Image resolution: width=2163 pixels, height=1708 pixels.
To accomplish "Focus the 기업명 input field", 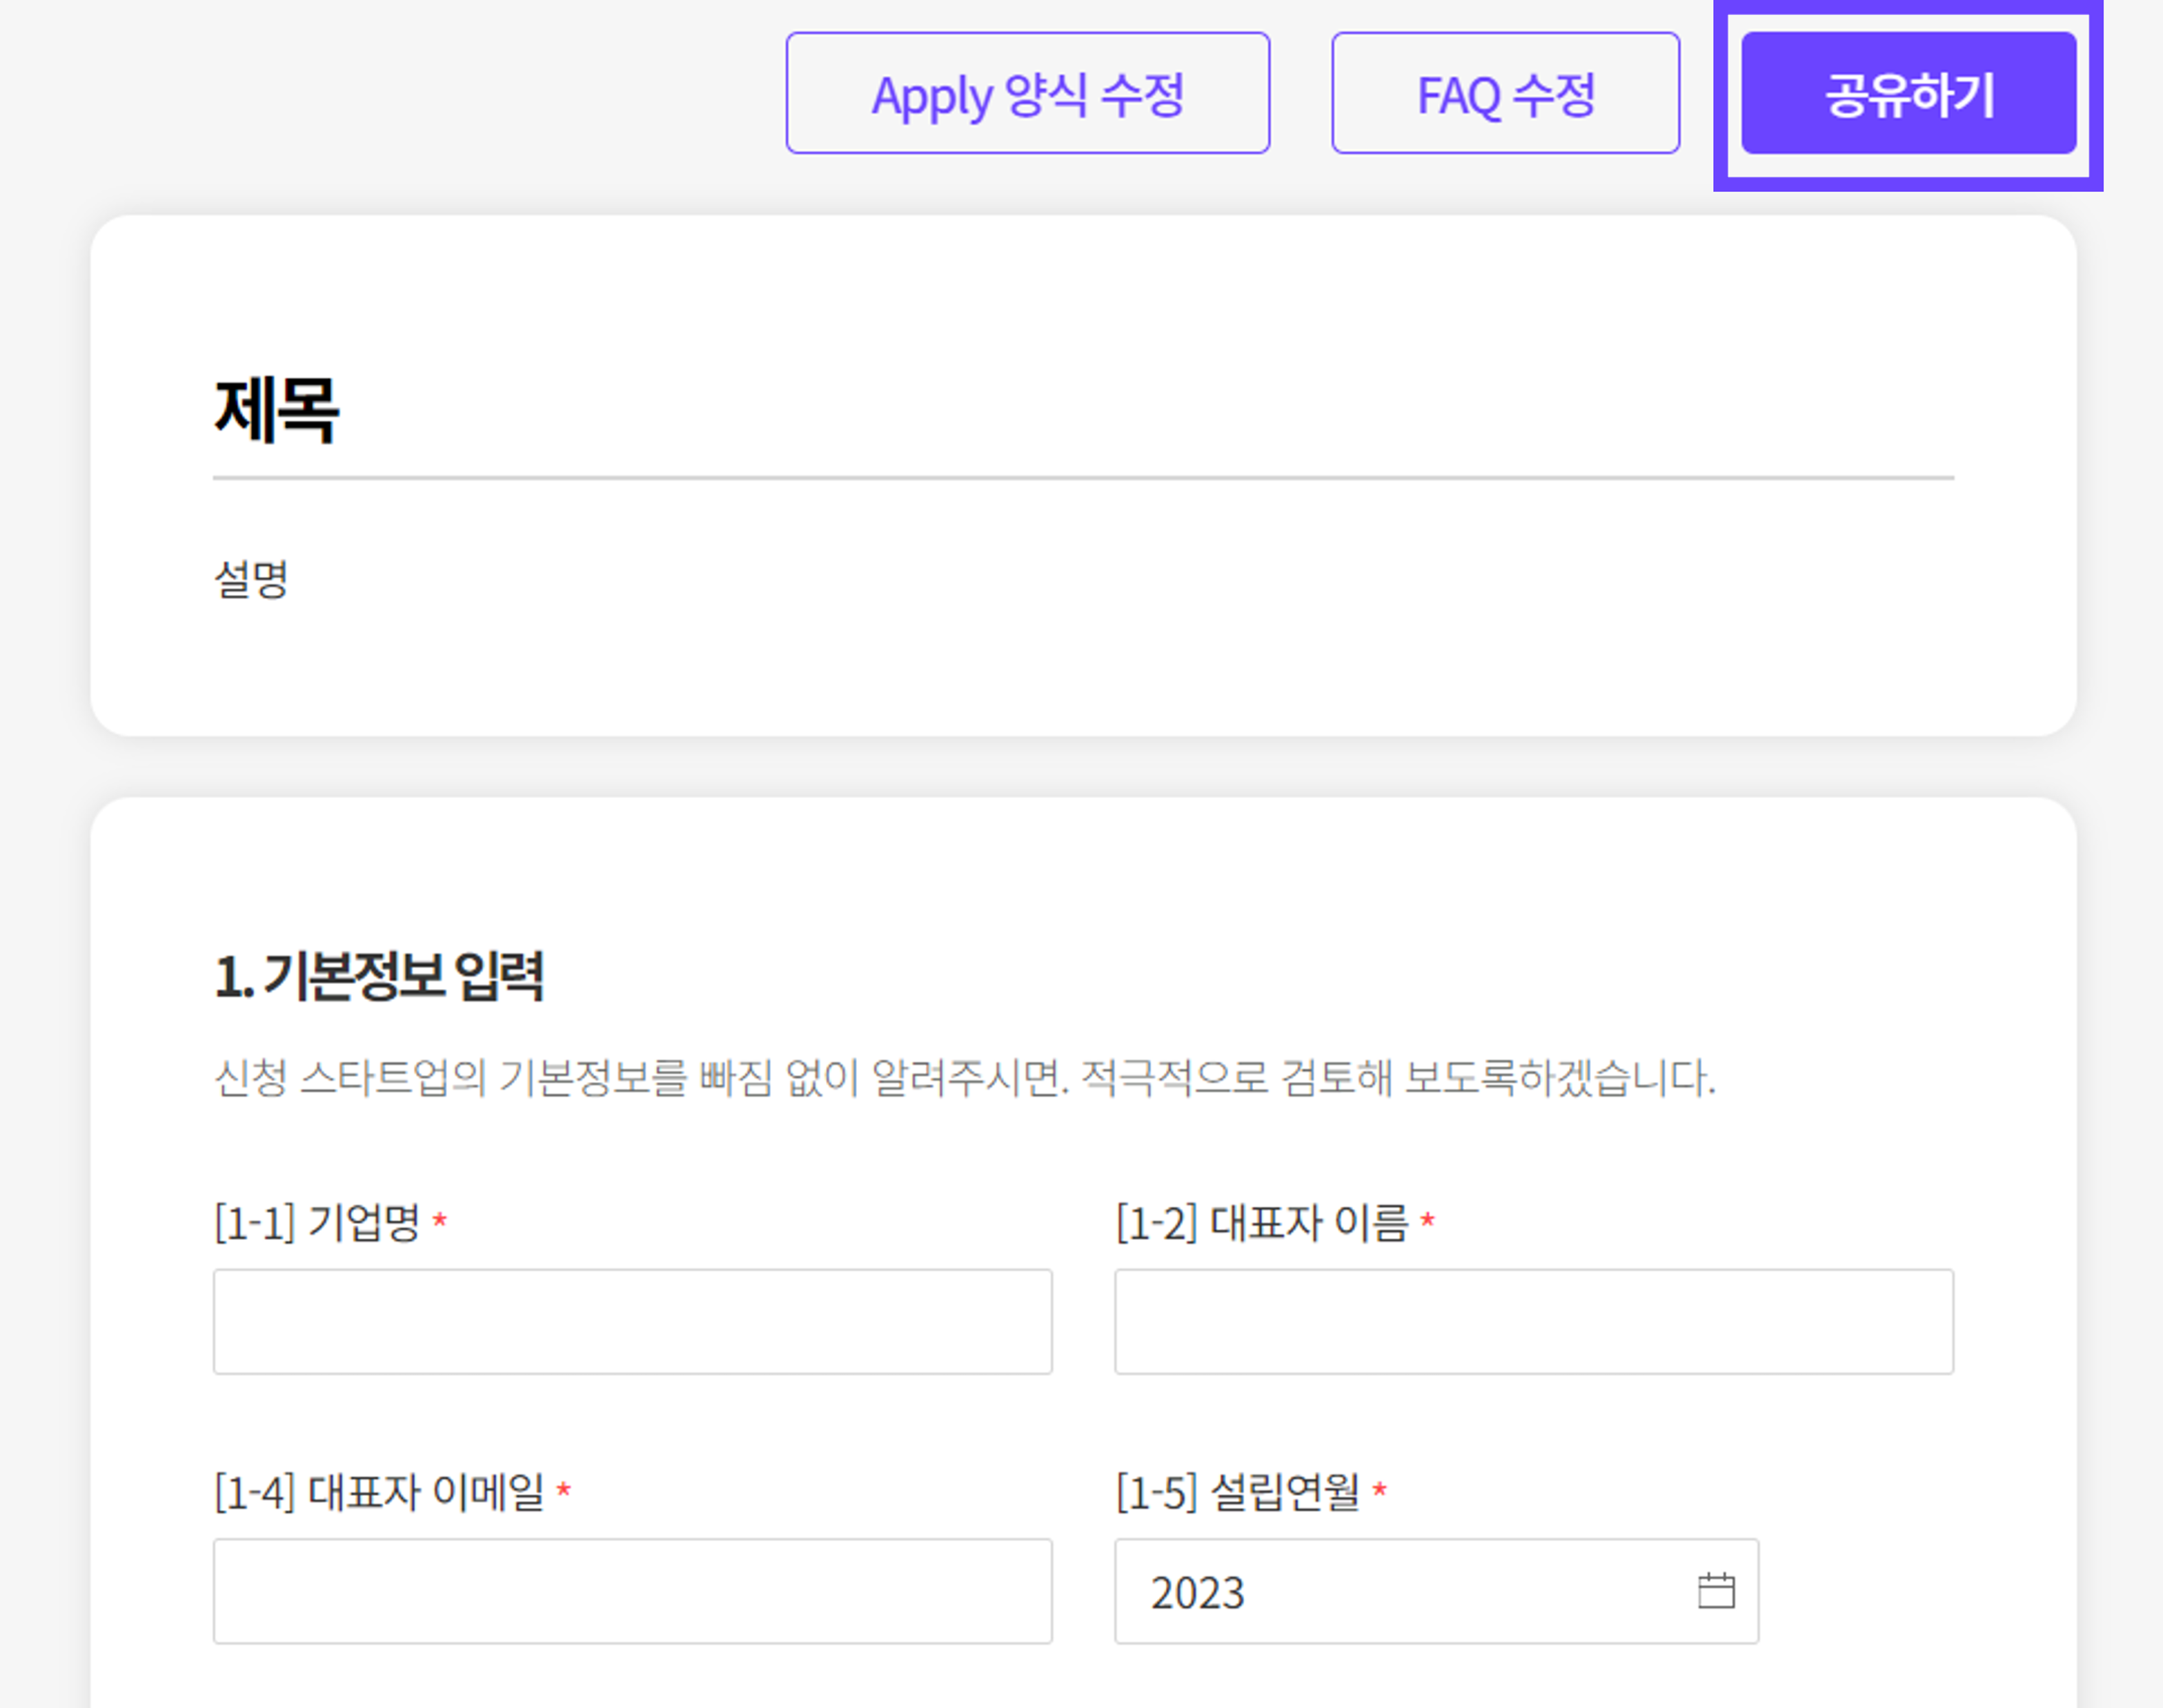I will pyautogui.click(x=632, y=1321).
